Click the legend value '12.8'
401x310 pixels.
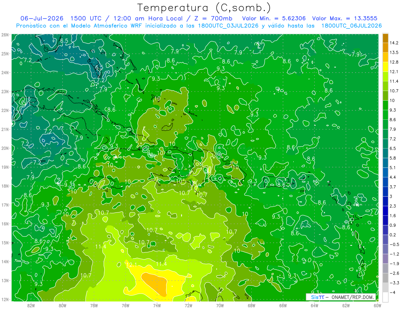click(394, 62)
